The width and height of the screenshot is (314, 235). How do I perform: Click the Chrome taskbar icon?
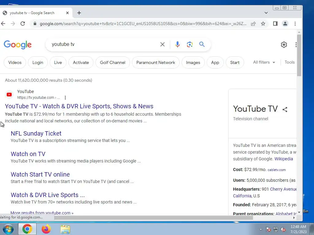point(27,229)
